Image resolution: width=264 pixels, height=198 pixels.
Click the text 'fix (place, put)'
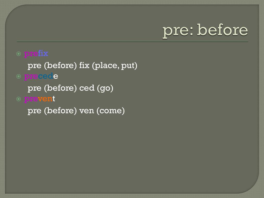pos(108,65)
